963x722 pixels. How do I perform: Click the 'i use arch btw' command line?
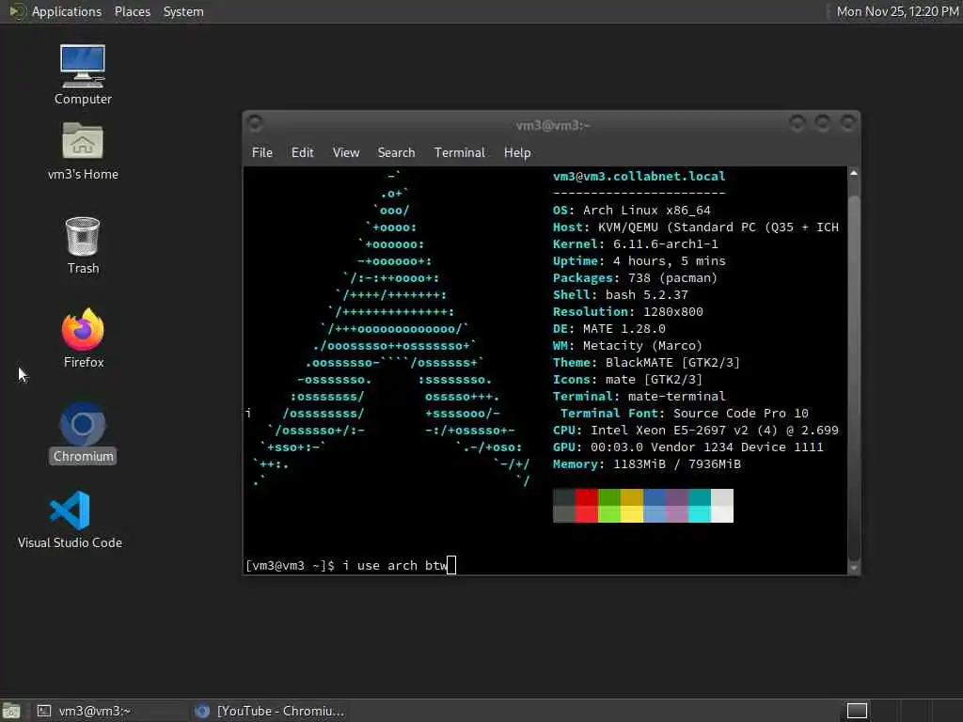(351, 565)
